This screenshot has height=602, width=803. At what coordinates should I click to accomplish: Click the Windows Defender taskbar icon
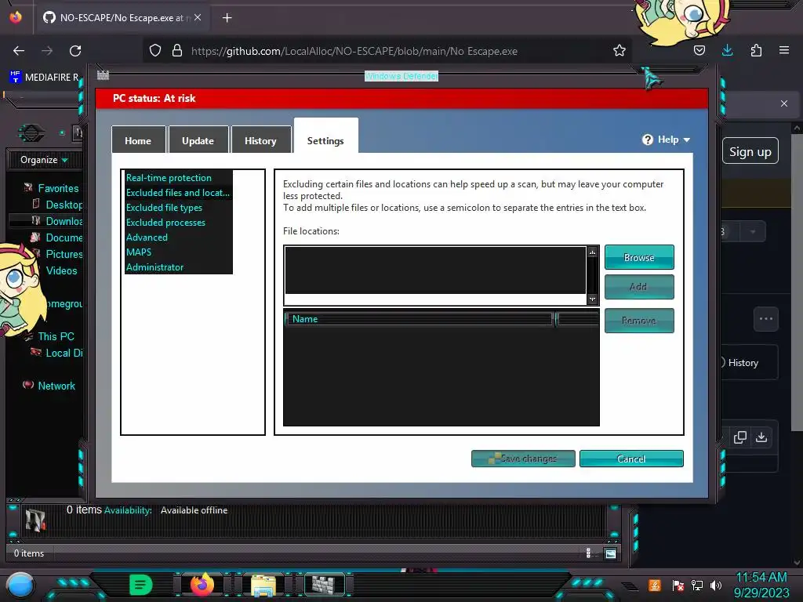(x=324, y=585)
